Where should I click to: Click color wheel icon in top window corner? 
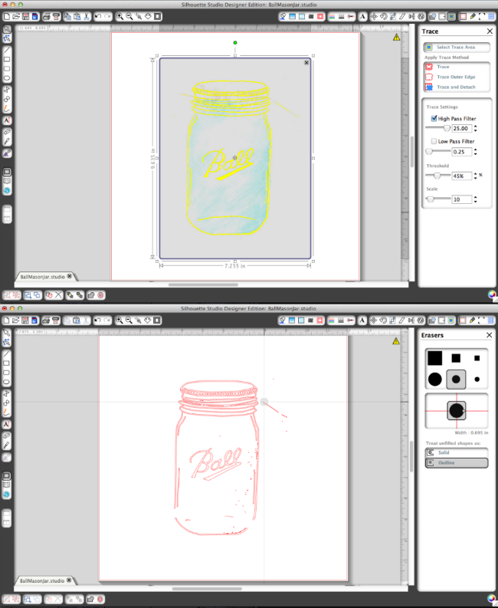492,294
